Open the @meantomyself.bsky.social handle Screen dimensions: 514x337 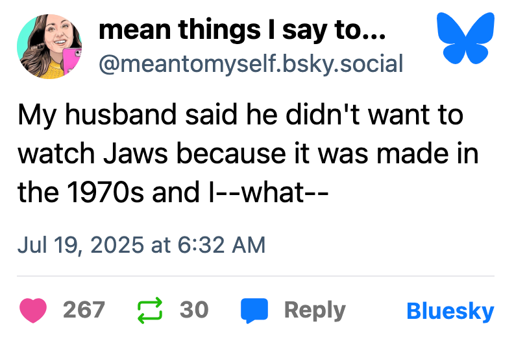click(251, 63)
